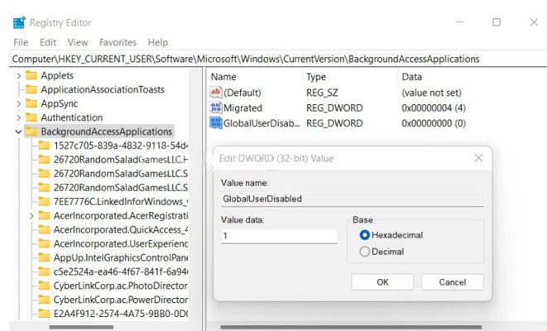Click the 7EE7776C.LinkedInforWindows folder icon
This screenshot has width=547, height=331.
44,202
